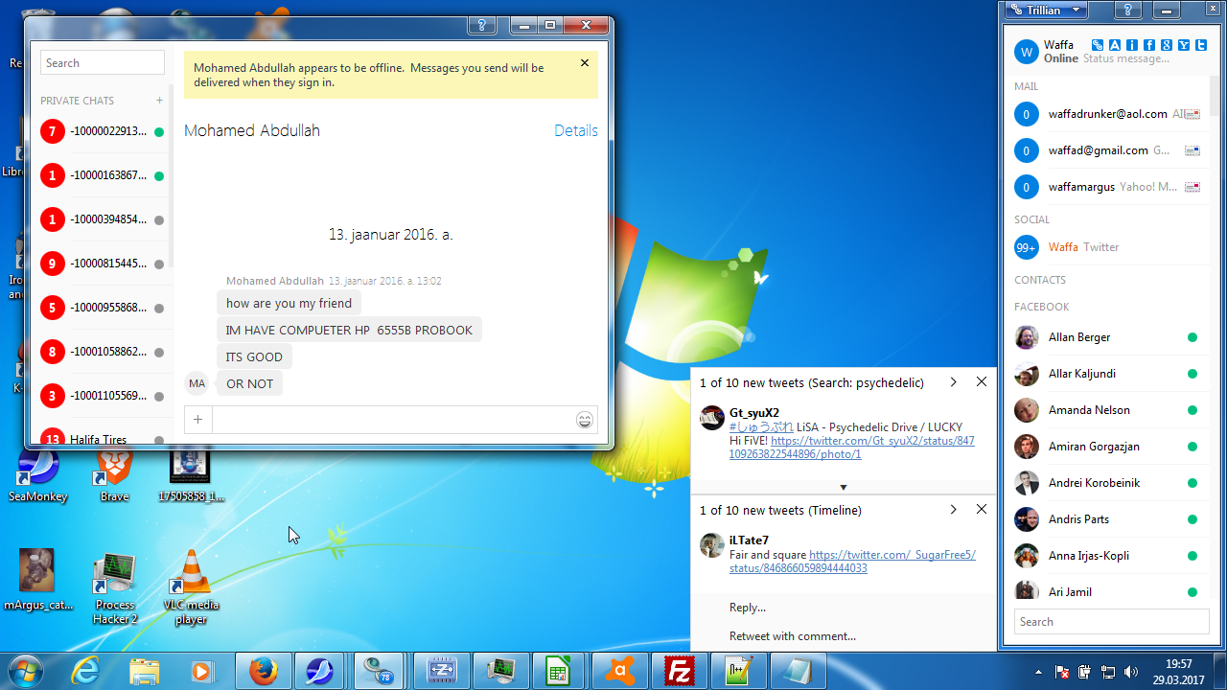Focus the chat list Search field
The width and height of the screenshot is (1227, 690).
point(103,63)
